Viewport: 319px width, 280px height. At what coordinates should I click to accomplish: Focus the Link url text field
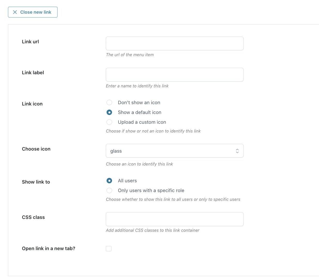(x=174, y=43)
